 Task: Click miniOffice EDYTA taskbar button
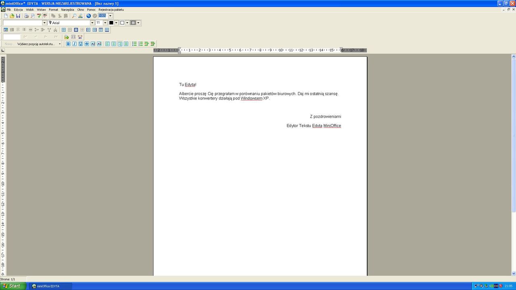[50, 286]
